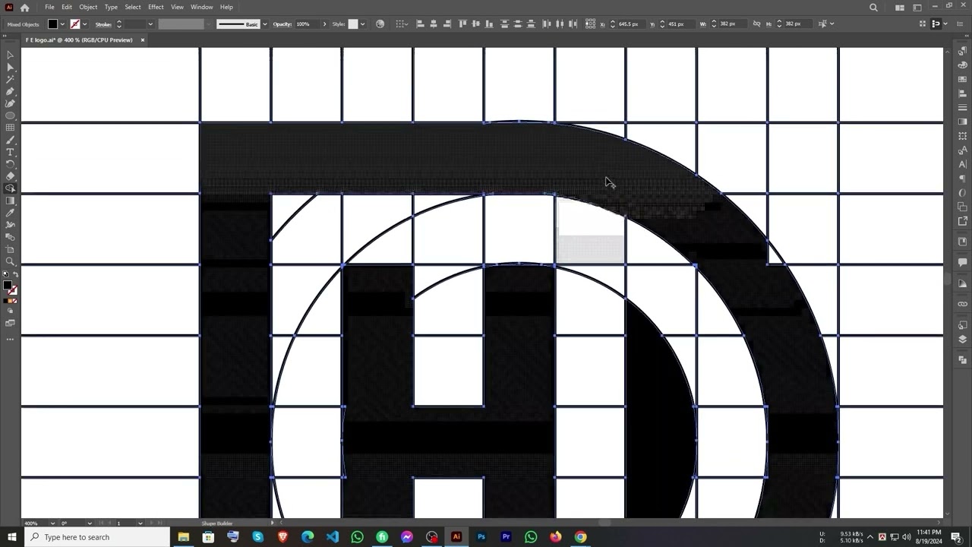
Task: Select the Artboard tool
Action: tap(10, 249)
